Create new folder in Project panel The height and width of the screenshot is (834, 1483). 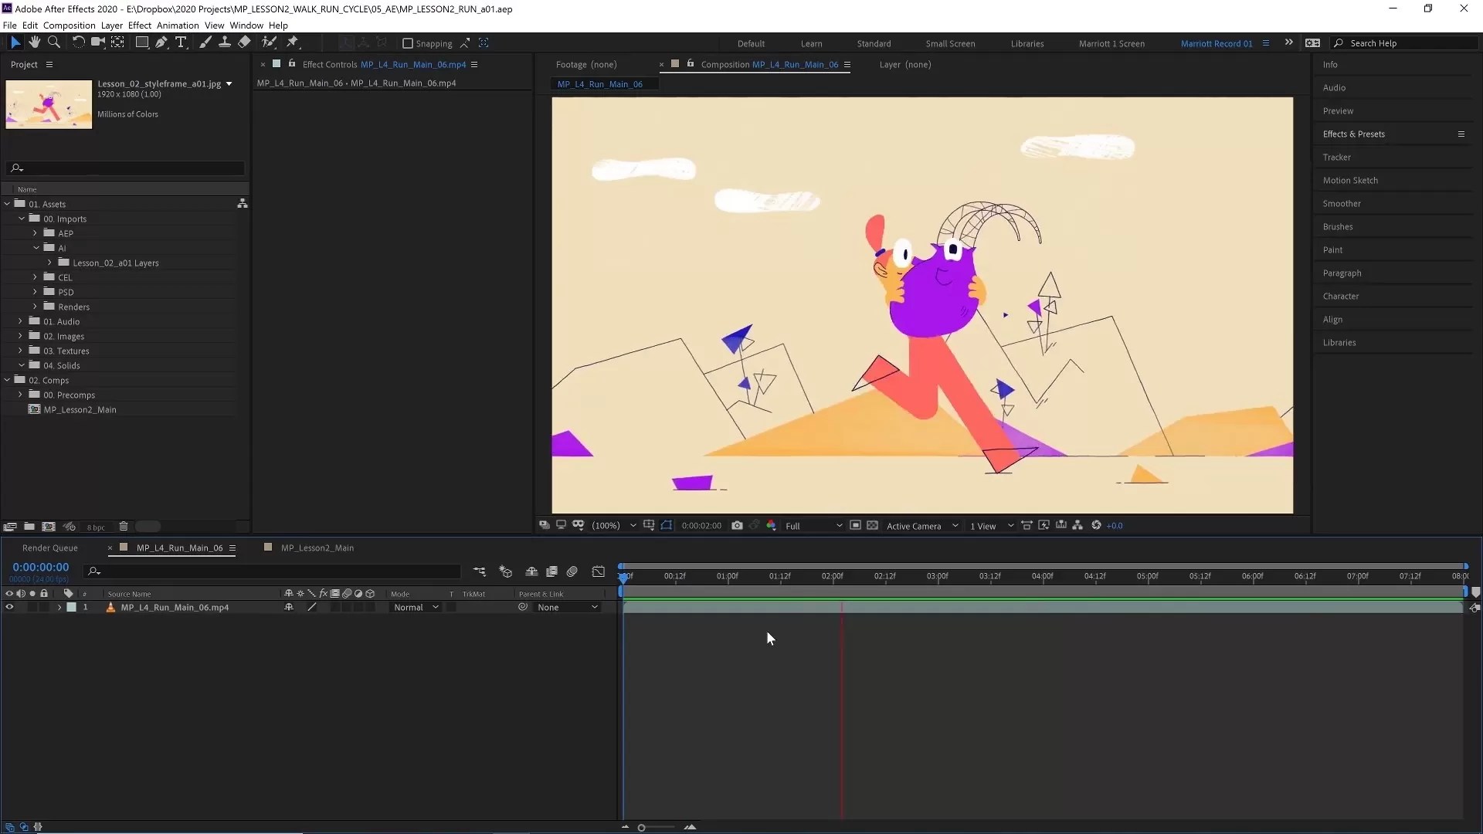pyautogui.click(x=29, y=527)
